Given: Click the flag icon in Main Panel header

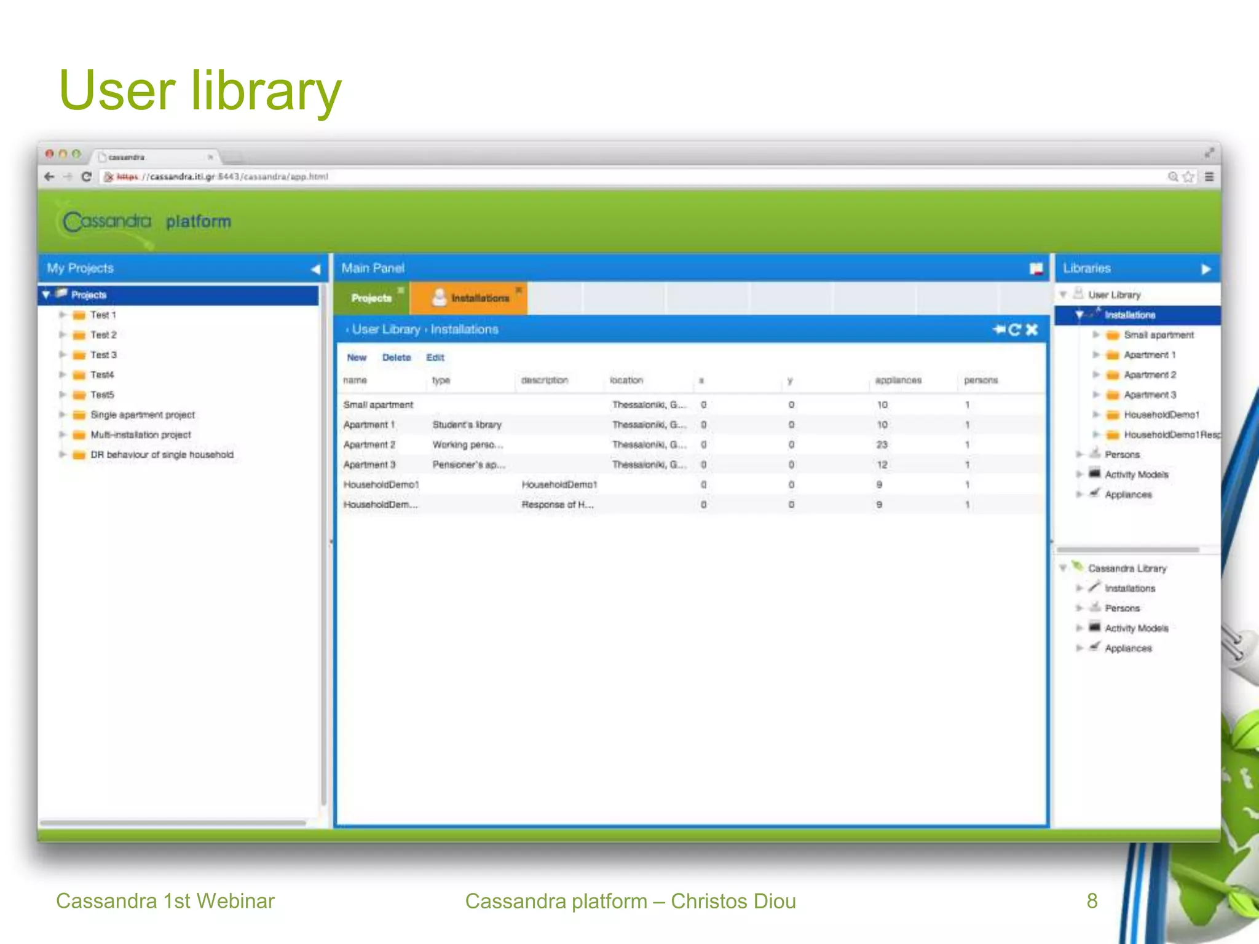Looking at the screenshot, I should (1036, 269).
